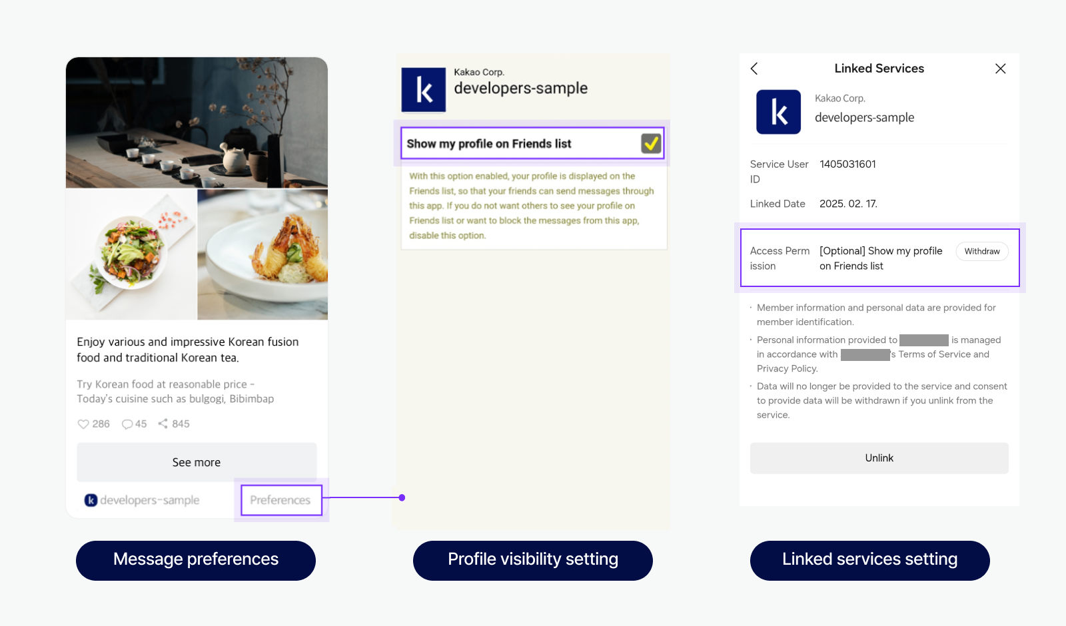Select the Profile visibility setting label
1066x626 pixels.
(533, 560)
